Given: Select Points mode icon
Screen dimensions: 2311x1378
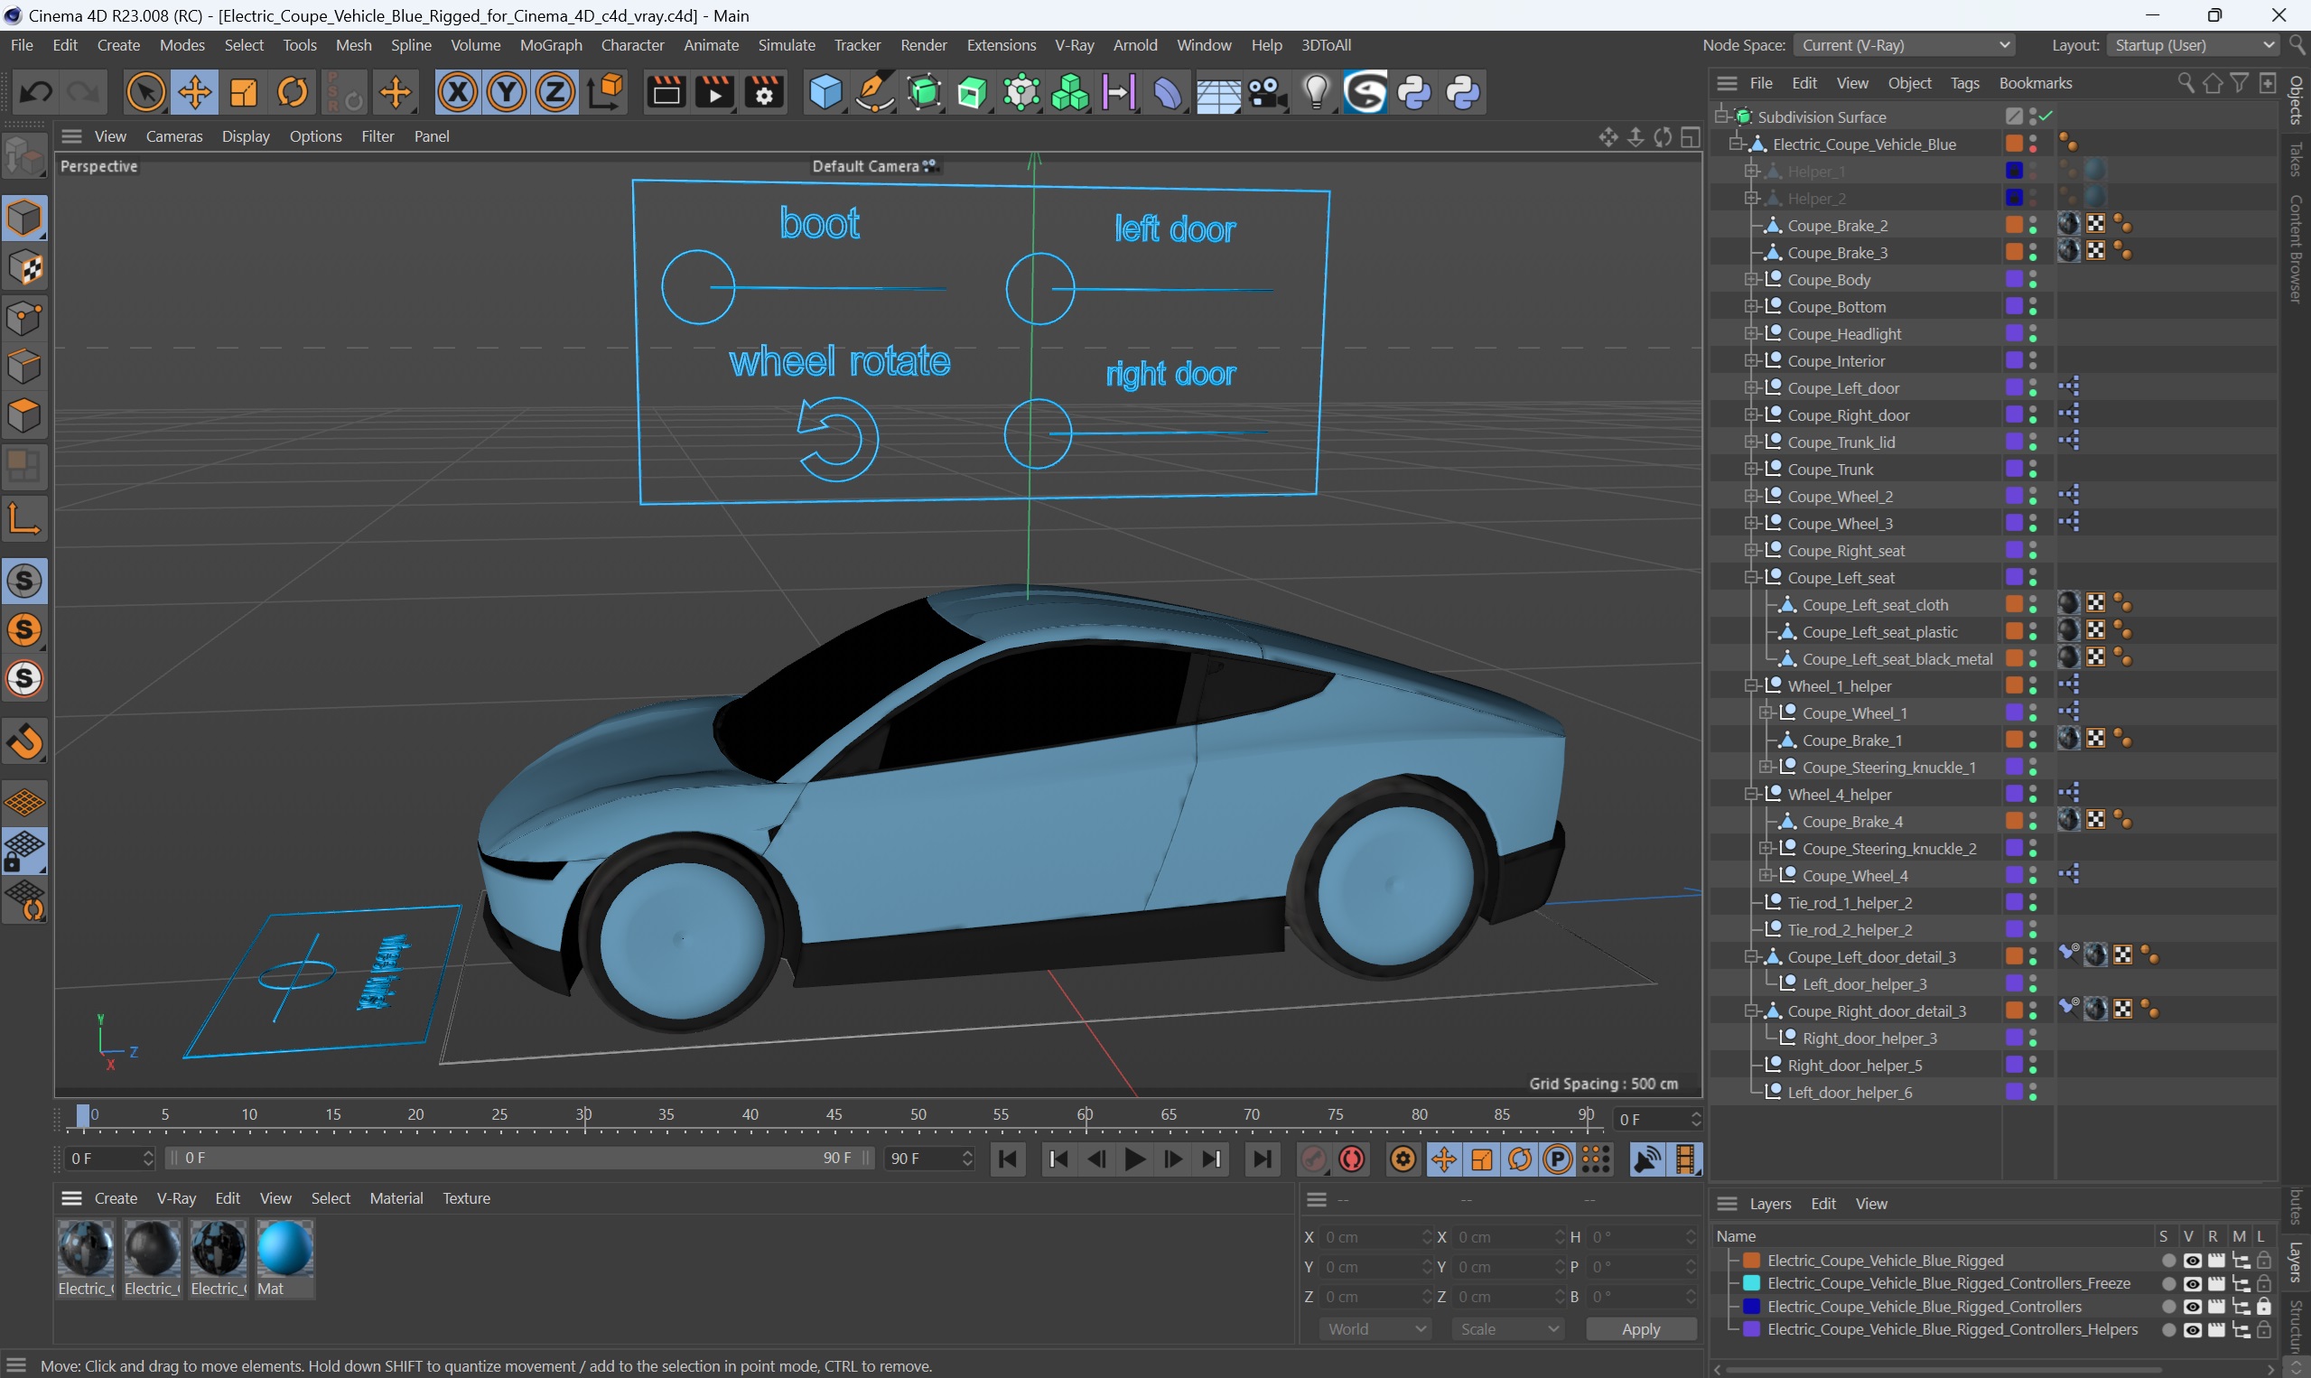Looking at the screenshot, I should pyautogui.click(x=24, y=319).
